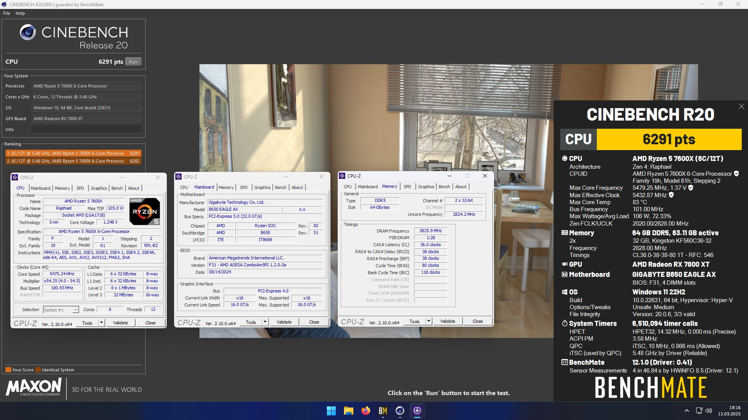Viewport: 748px width, 420px height.
Task: Open File Explorer from the taskbar
Action: [348, 411]
